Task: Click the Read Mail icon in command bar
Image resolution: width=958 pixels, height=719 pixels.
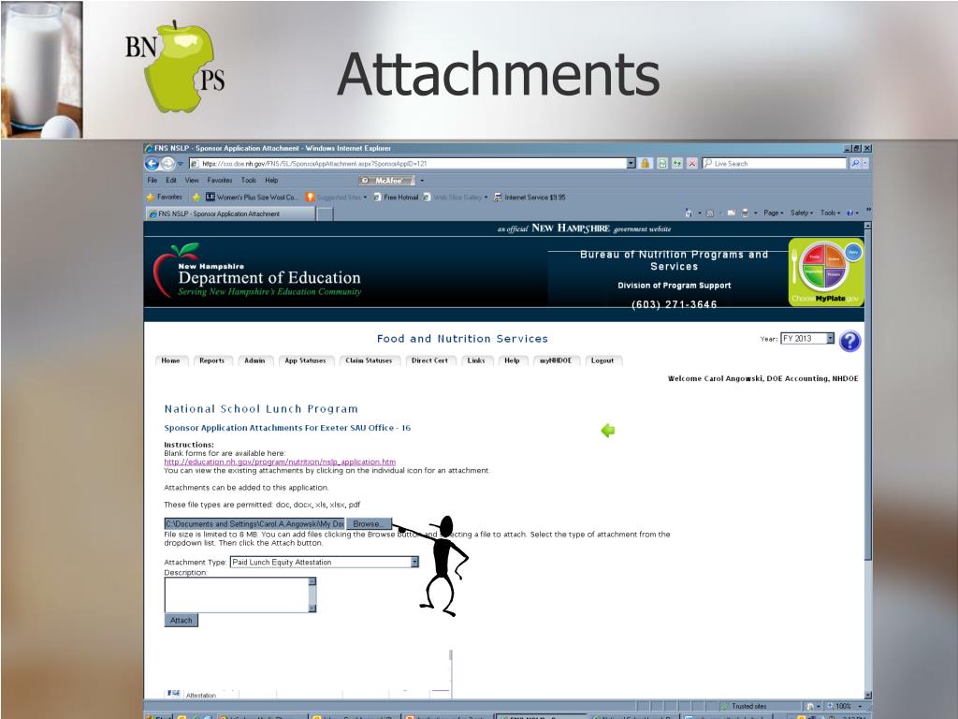Action: coord(731,213)
